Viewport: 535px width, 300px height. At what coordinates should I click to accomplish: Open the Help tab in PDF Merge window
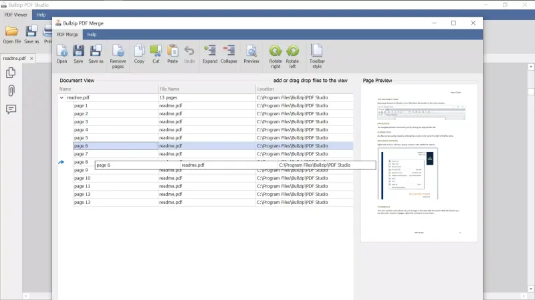tap(92, 35)
